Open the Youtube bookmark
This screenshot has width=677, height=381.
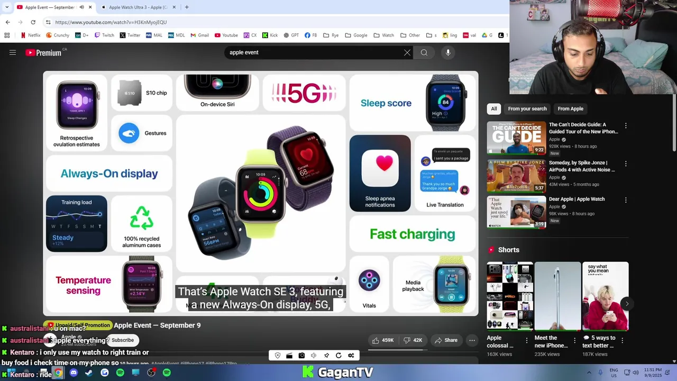coord(226,35)
